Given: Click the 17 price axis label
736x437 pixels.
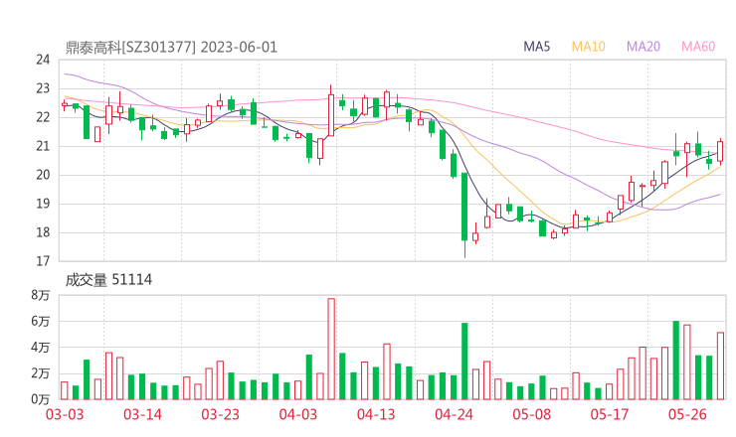Looking at the screenshot, I should tap(43, 261).
